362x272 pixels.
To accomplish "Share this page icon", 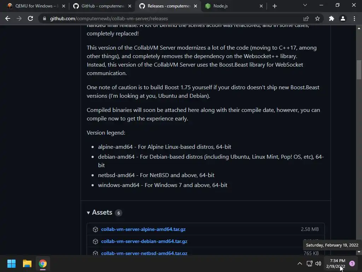I will (306, 18).
